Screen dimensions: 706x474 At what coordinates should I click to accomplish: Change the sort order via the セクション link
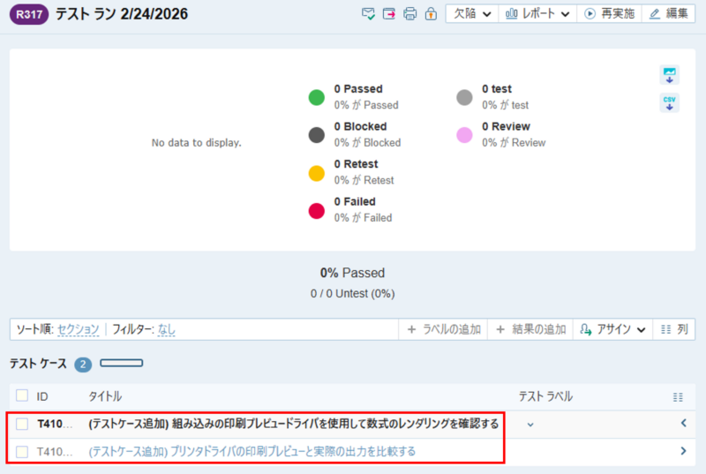click(x=79, y=329)
